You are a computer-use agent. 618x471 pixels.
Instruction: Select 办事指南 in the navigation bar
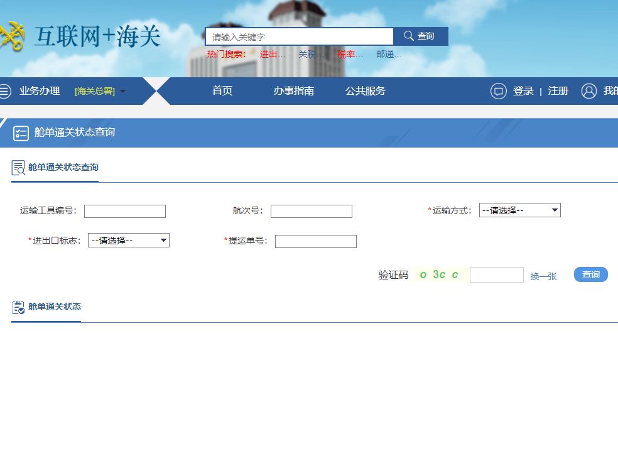(x=293, y=90)
